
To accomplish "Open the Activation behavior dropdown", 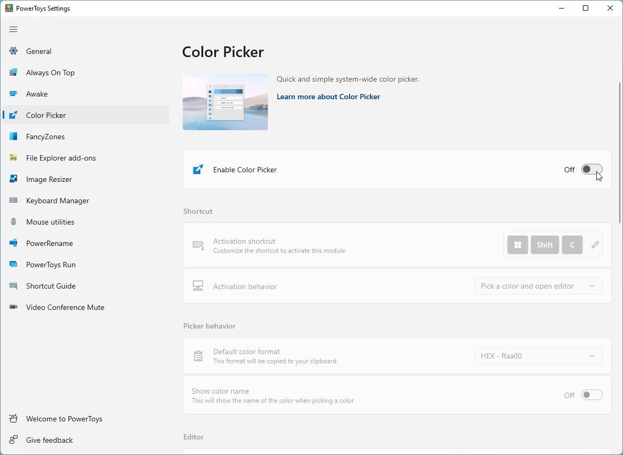I will click(538, 286).
